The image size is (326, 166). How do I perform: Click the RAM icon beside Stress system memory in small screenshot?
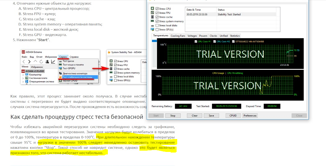pyautogui.click(x=111, y=73)
